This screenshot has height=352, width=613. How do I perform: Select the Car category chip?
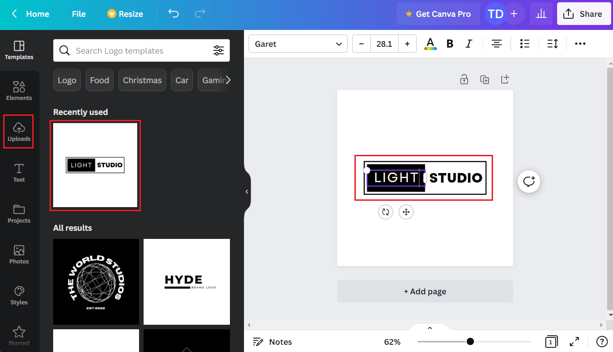(x=182, y=80)
